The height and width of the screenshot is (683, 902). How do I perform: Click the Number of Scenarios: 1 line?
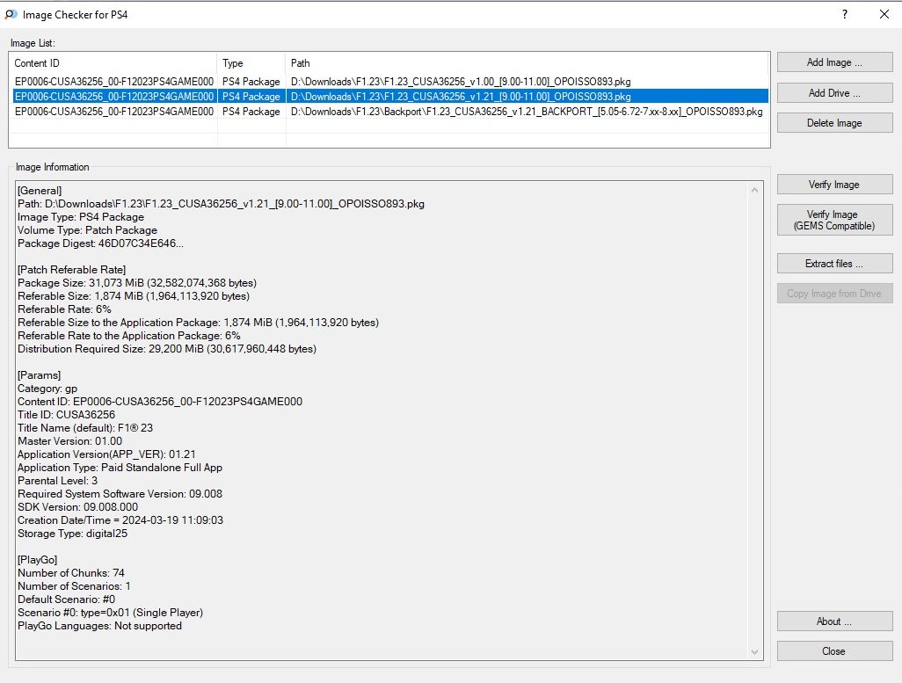click(74, 586)
